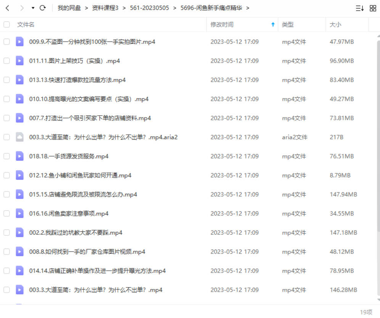Click video icon of 013.13.快速打造爆款 file
380x318 pixels.
pyautogui.click(x=19, y=80)
